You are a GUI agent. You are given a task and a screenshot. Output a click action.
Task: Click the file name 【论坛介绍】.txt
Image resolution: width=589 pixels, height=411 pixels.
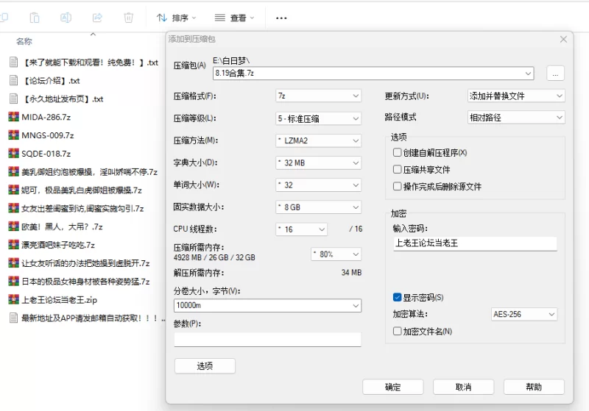[51, 81]
